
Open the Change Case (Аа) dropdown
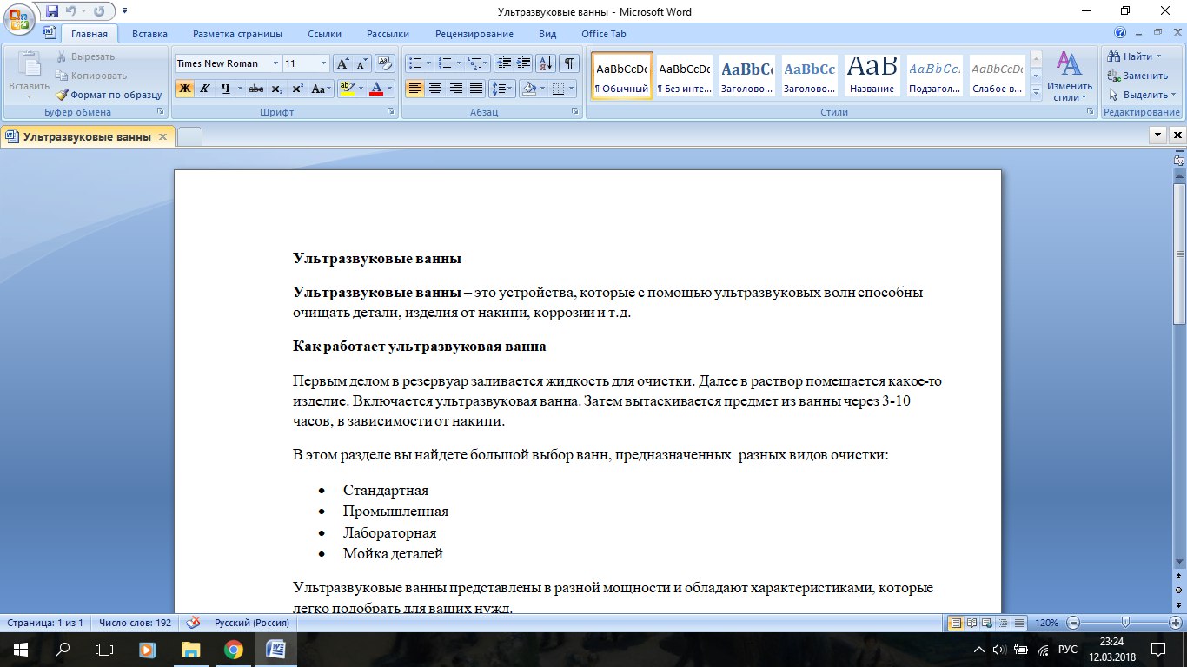tap(322, 89)
